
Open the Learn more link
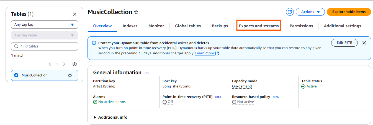205,53
